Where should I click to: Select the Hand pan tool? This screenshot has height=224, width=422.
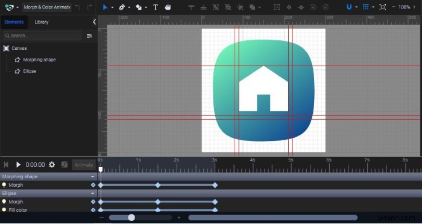pos(168,7)
